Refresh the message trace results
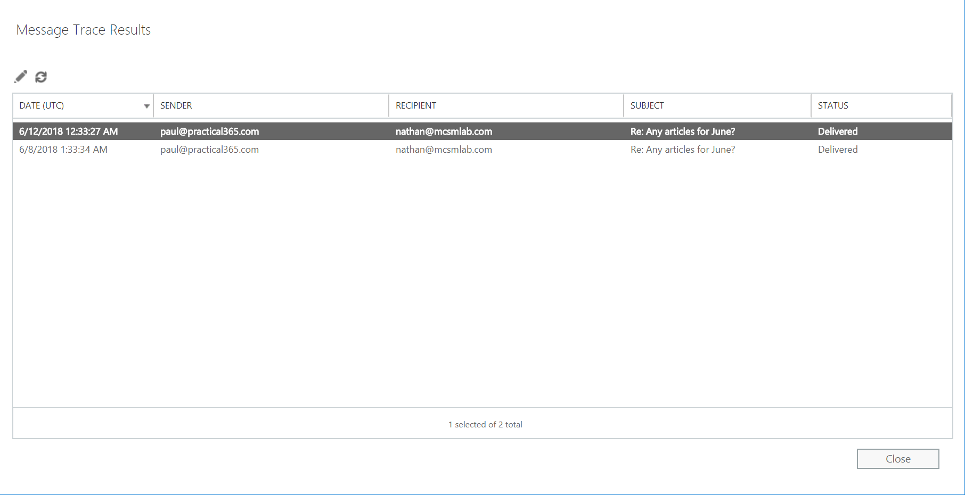Screen dimensions: 965x495 (42, 77)
